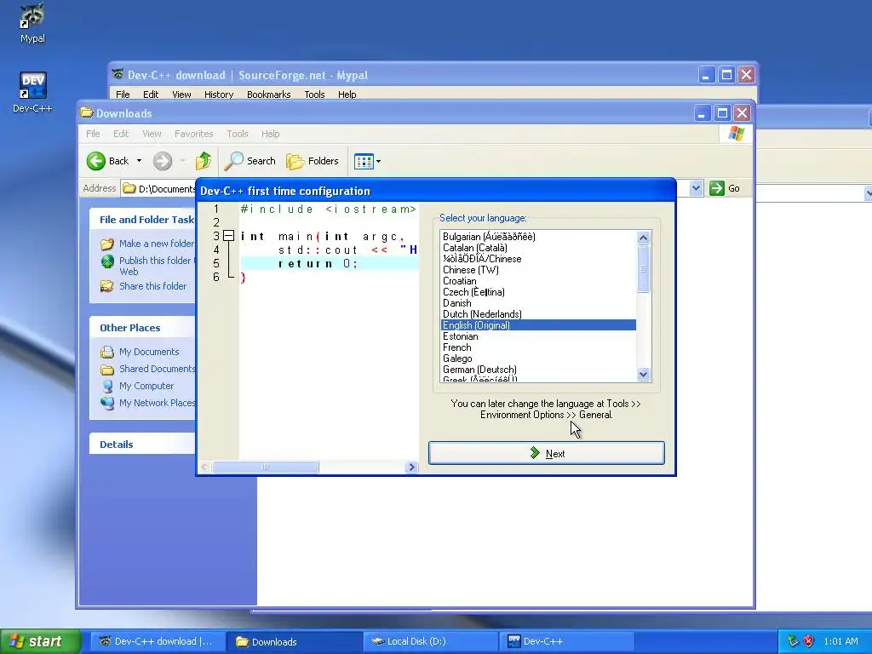Switch to Downloads taskbar button
The width and height of the screenshot is (872, 654).
(x=294, y=641)
